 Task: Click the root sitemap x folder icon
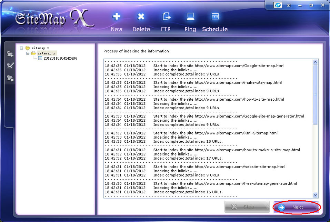pyautogui.click(x=28, y=48)
